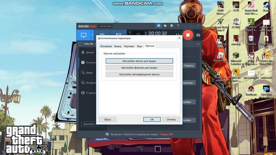Open Roblox Player desktop shortcut

tap(220, 57)
